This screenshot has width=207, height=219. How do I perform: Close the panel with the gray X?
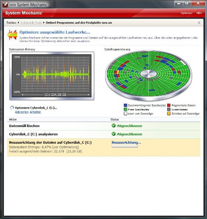click(199, 23)
